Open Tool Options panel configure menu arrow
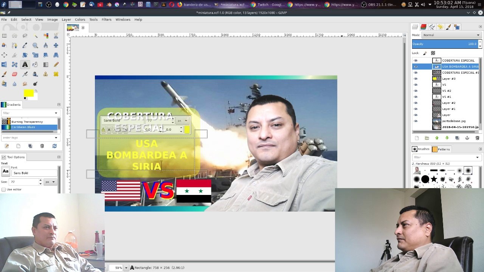The width and height of the screenshot is (484, 272). 59,157
